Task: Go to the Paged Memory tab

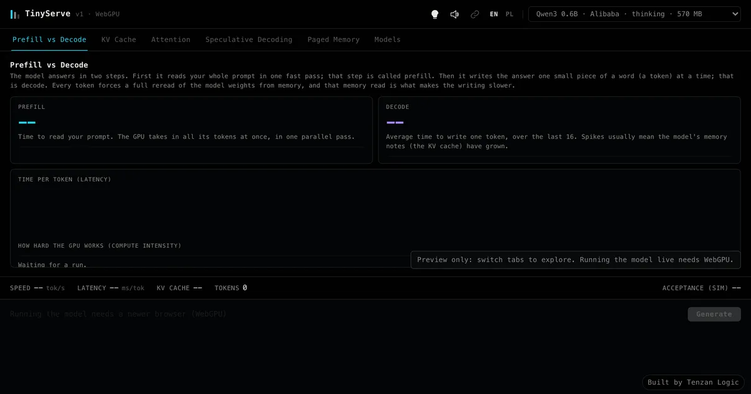Action: (334, 39)
